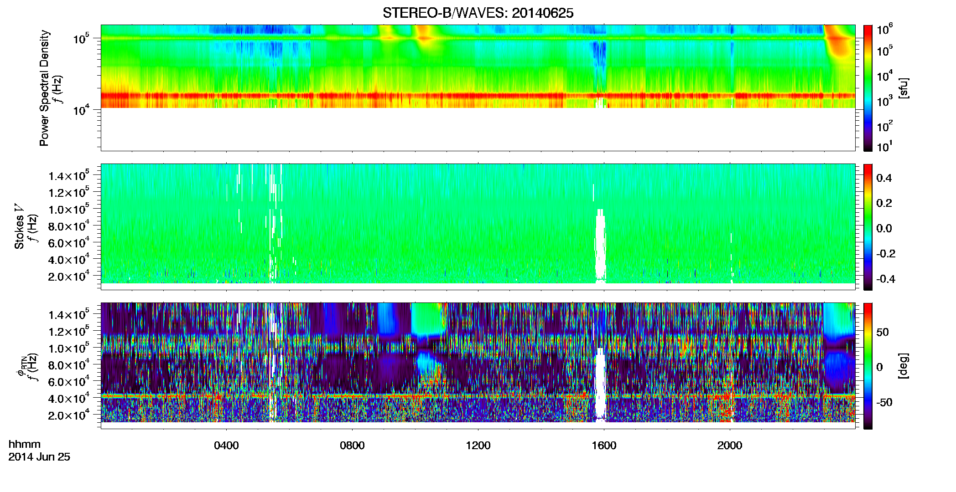
Task: Click the 50 label on the degree color bar
Action: click(883, 332)
